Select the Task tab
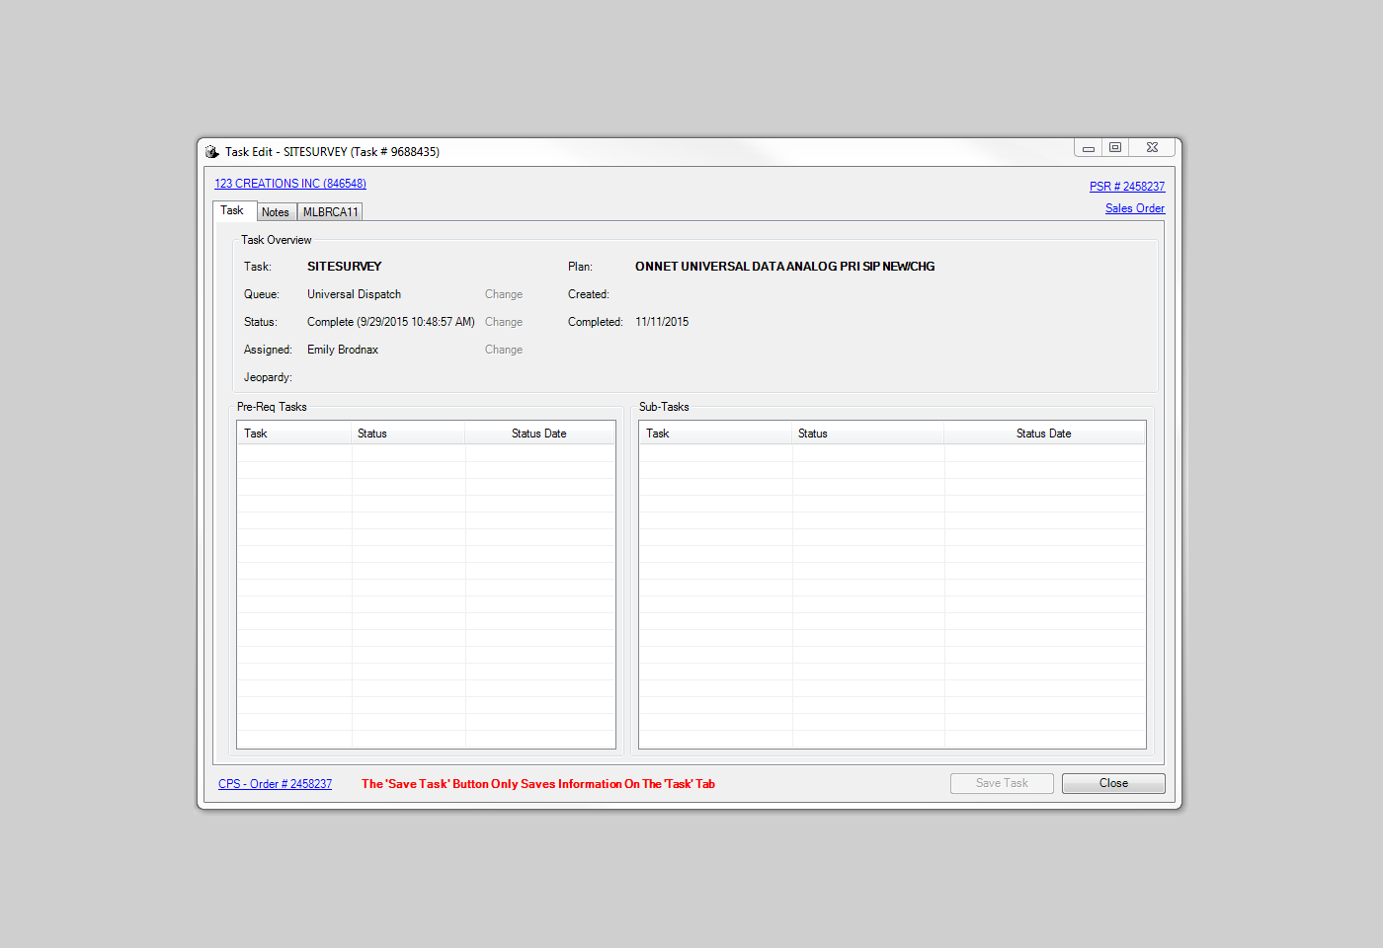The image size is (1383, 948). click(232, 210)
